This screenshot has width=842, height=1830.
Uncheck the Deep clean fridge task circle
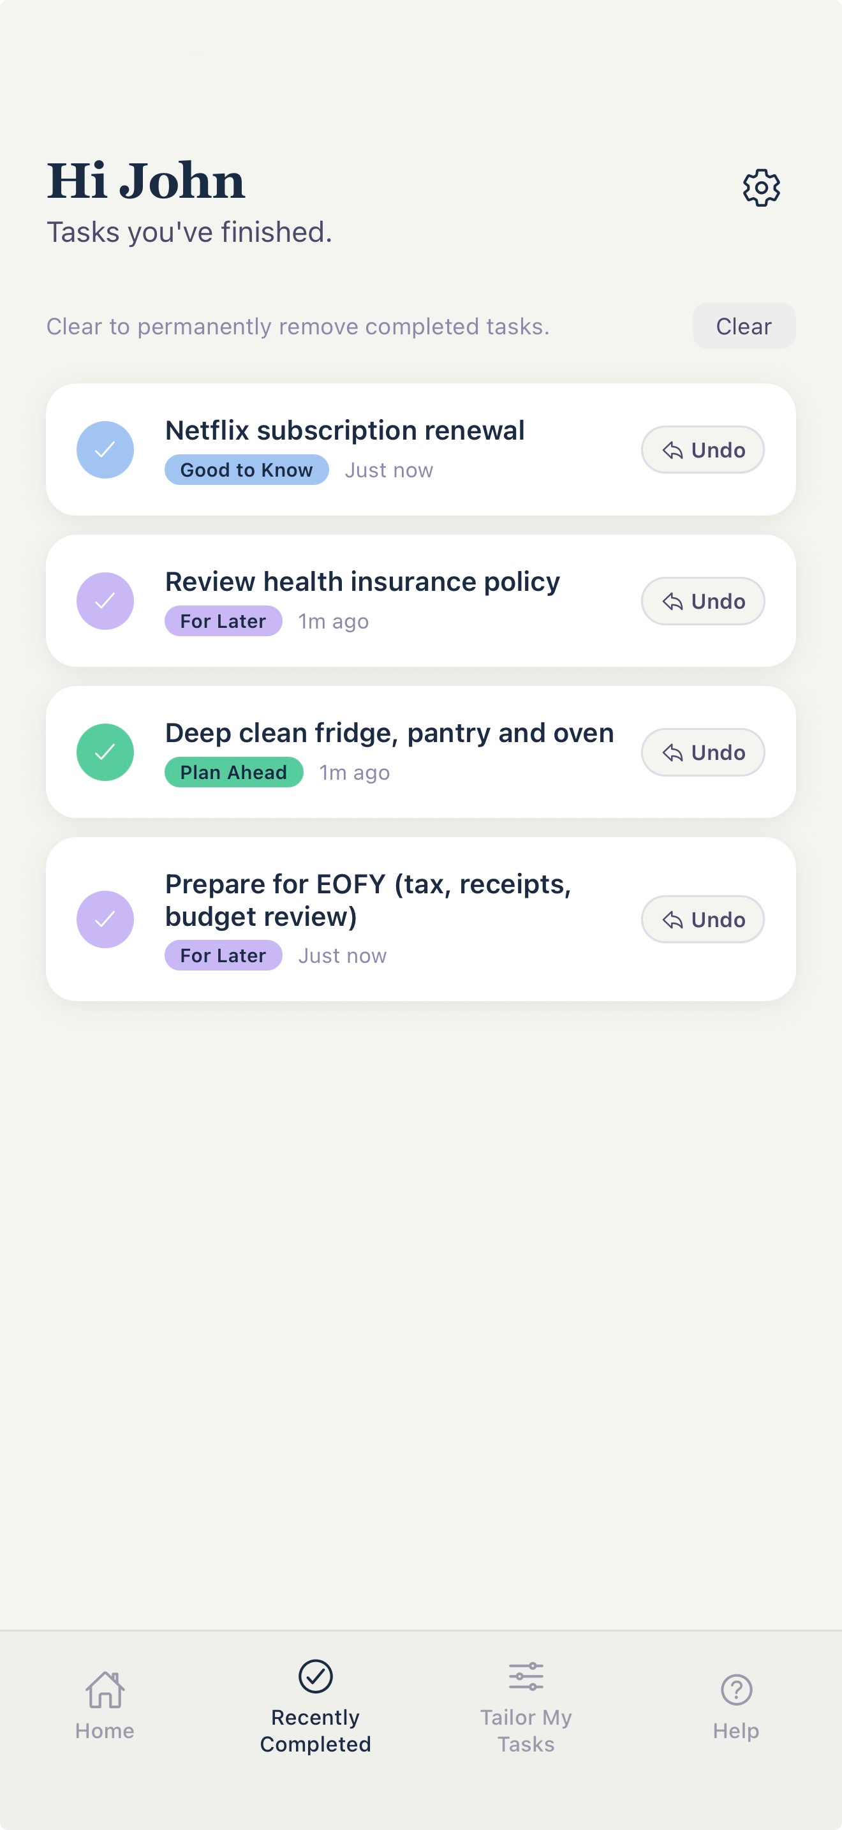tap(105, 752)
